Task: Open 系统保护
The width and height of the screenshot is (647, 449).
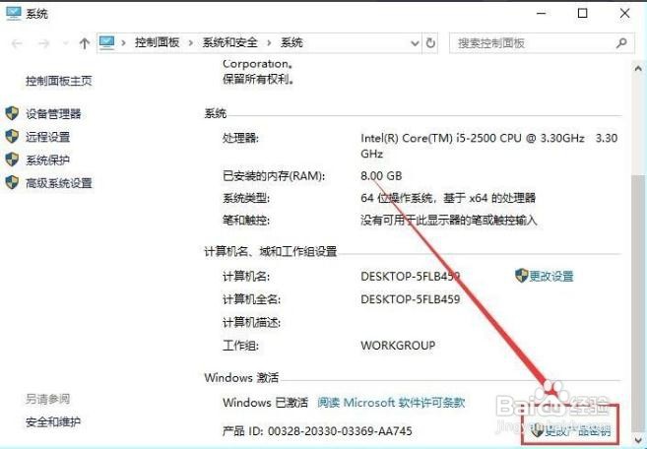Action: (48, 160)
